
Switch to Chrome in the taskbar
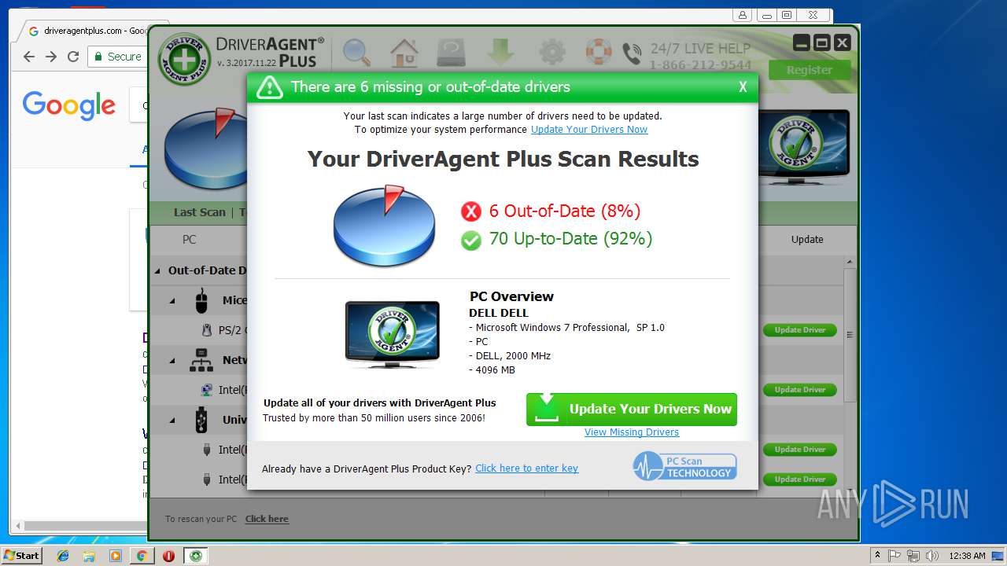tap(142, 556)
